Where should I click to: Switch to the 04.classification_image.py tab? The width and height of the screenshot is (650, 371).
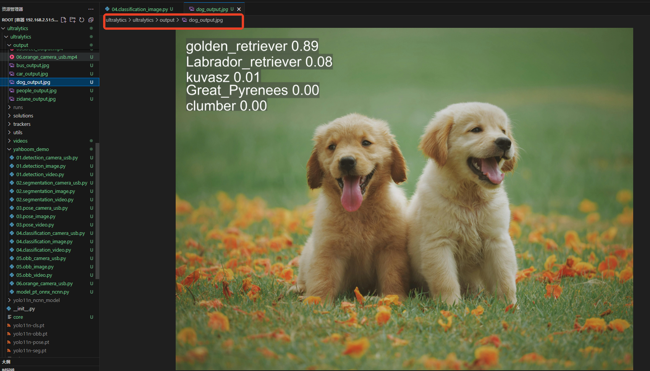[x=140, y=9]
